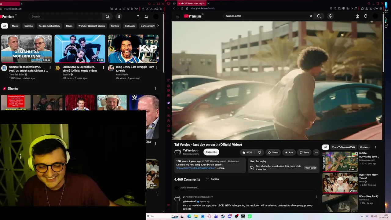The height and width of the screenshot is (220, 391).
Task: Play the DIGITAL DOPAMINE 1999 recommended video
Action: coord(340,161)
